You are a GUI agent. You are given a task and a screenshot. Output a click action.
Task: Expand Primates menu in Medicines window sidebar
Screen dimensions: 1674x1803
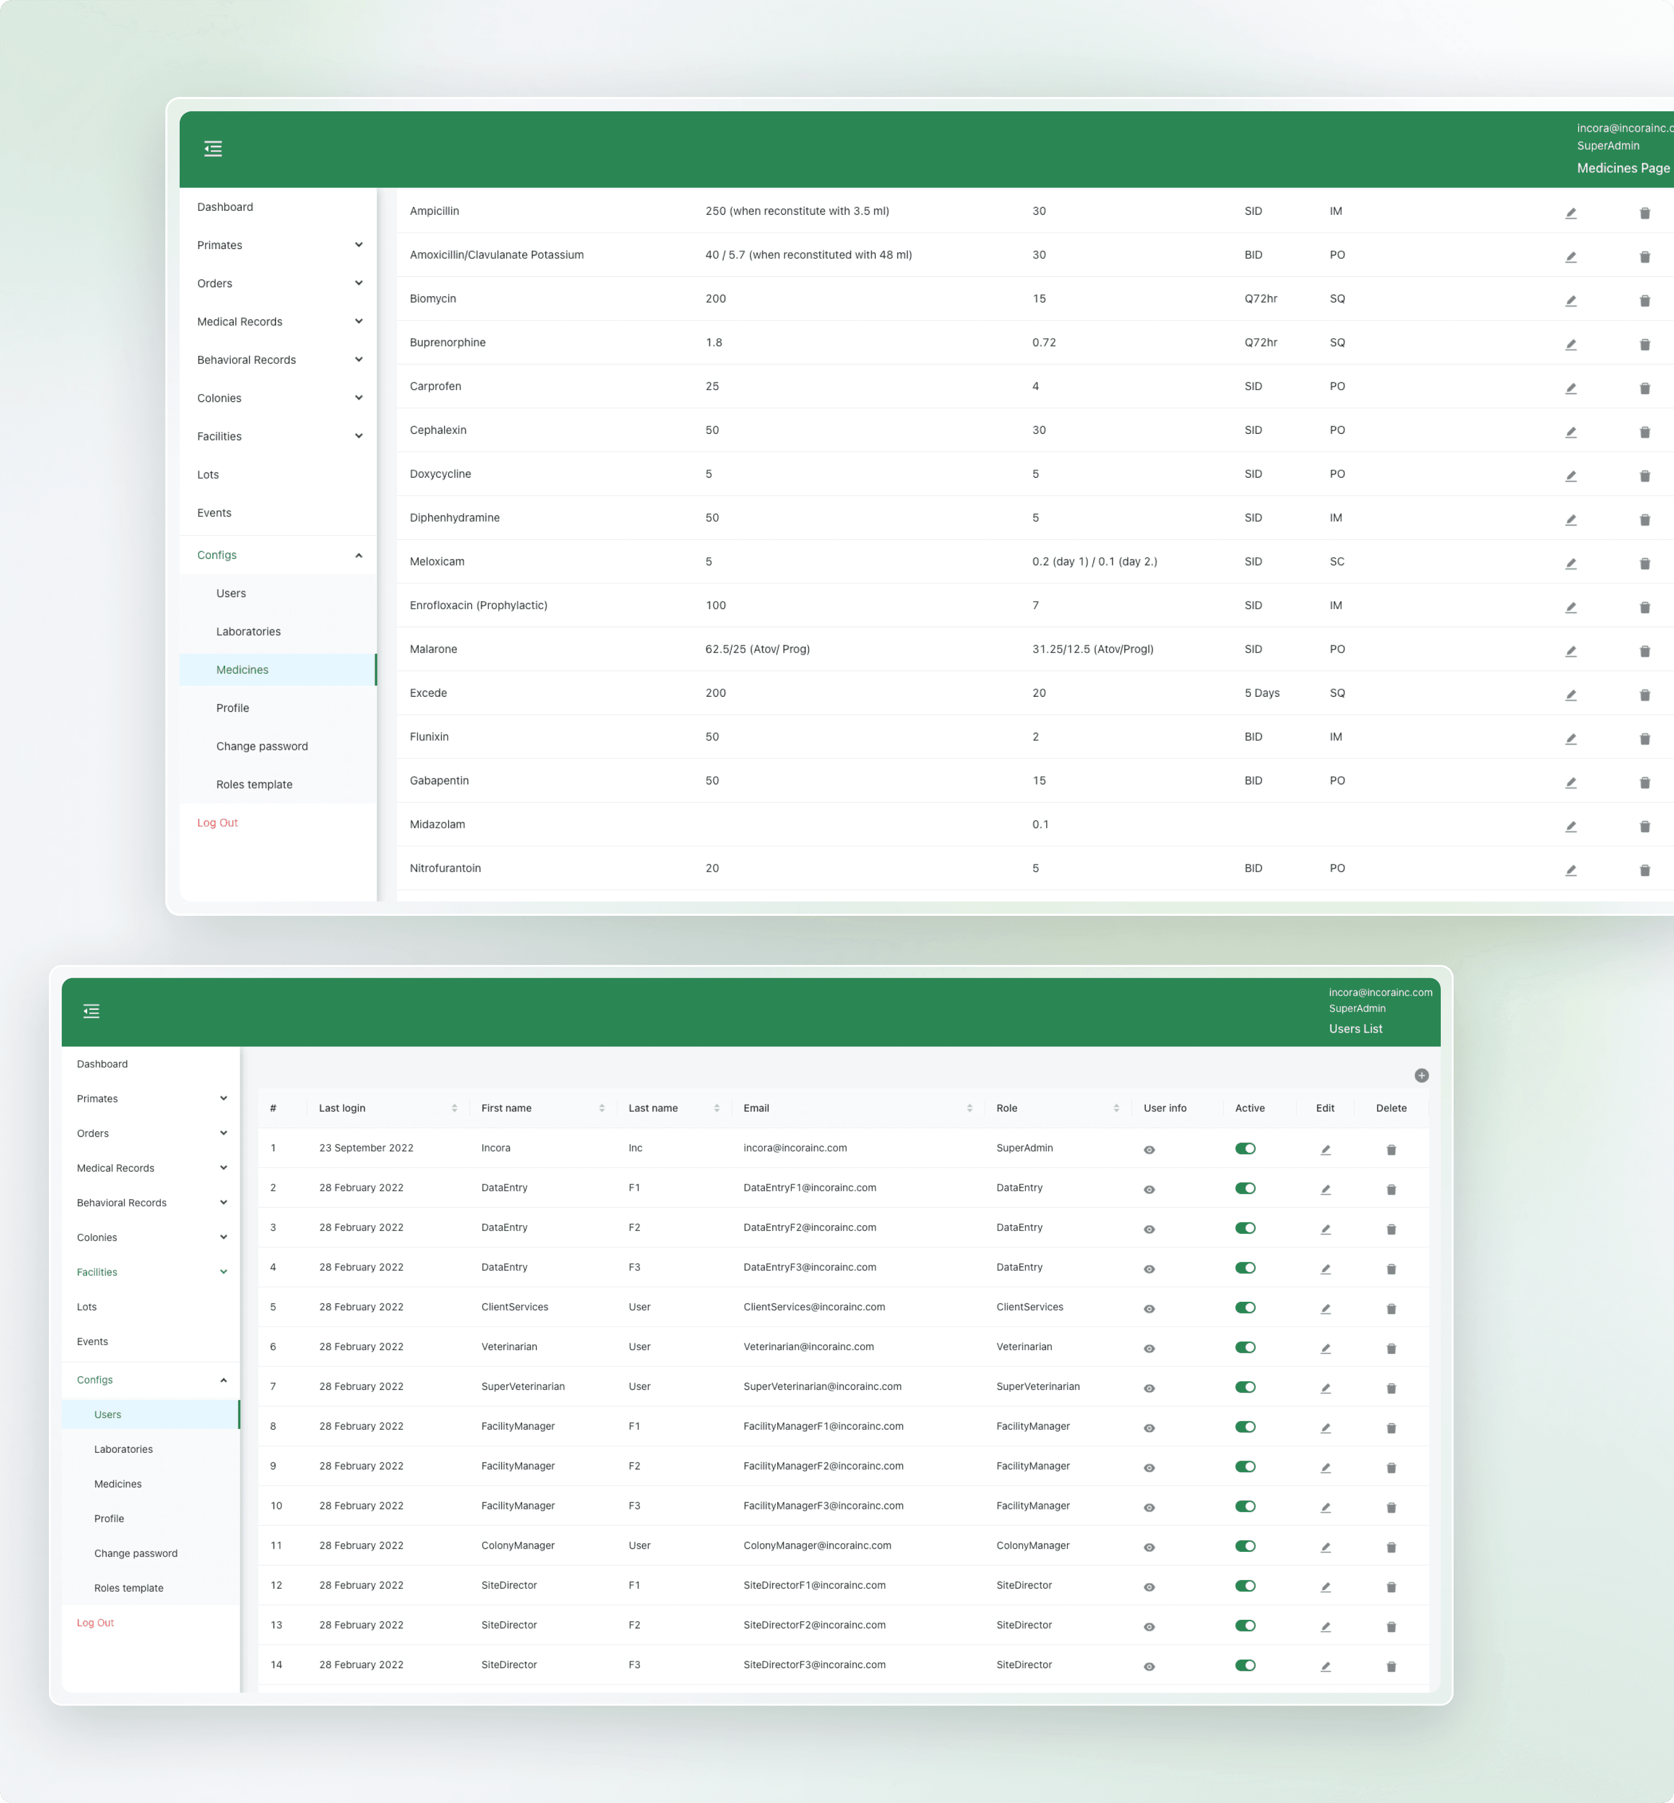[x=279, y=246]
